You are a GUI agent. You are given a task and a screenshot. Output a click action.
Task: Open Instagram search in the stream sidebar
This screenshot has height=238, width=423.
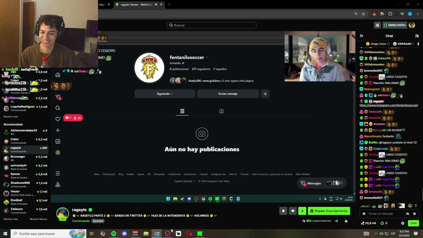58,108
